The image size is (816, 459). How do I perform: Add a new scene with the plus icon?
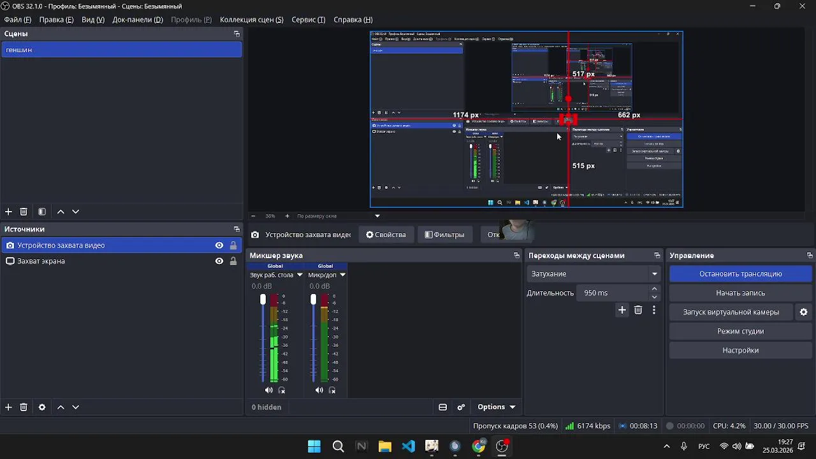pos(8,212)
